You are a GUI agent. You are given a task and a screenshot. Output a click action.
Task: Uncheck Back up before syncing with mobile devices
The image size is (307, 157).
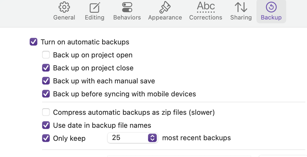click(x=46, y=94)
